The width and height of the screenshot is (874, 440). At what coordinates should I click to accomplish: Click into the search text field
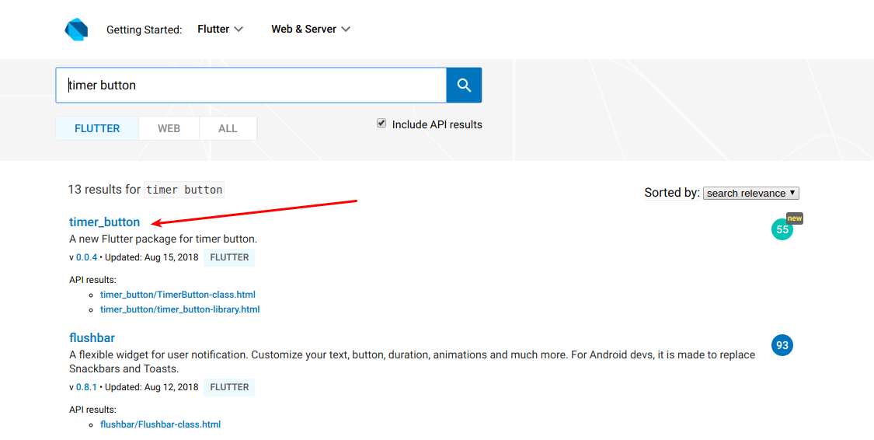[250, 86]
